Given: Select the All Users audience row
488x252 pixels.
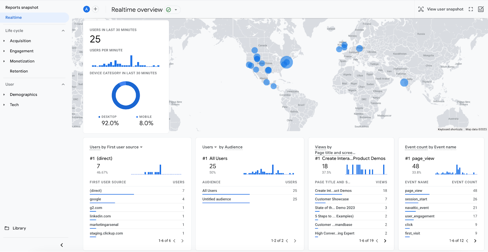Looking at the screenshot, I should tap(249, 191).
